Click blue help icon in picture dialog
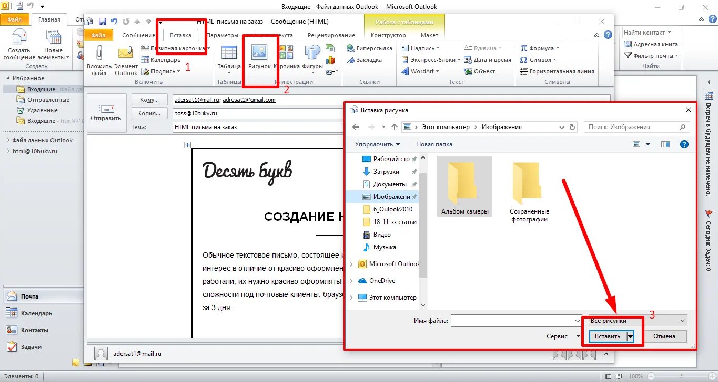The width and height of the screenshot is (718, 382). (684, 144)
